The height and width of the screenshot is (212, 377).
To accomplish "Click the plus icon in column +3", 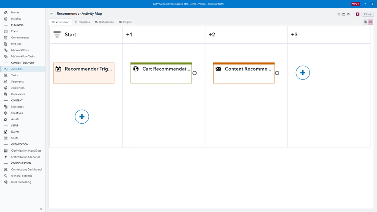I will pyautogui.click(x=303, y=73).
